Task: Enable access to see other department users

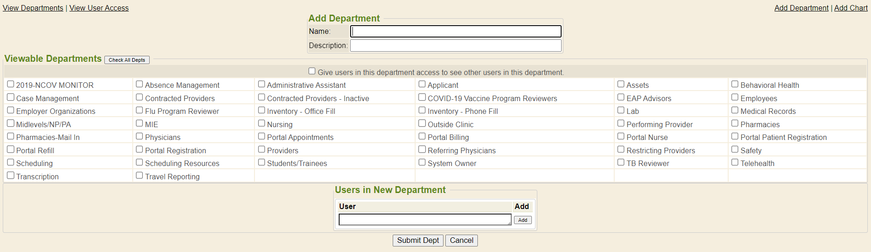Action: pyautogui.click(x=312, y=71)
